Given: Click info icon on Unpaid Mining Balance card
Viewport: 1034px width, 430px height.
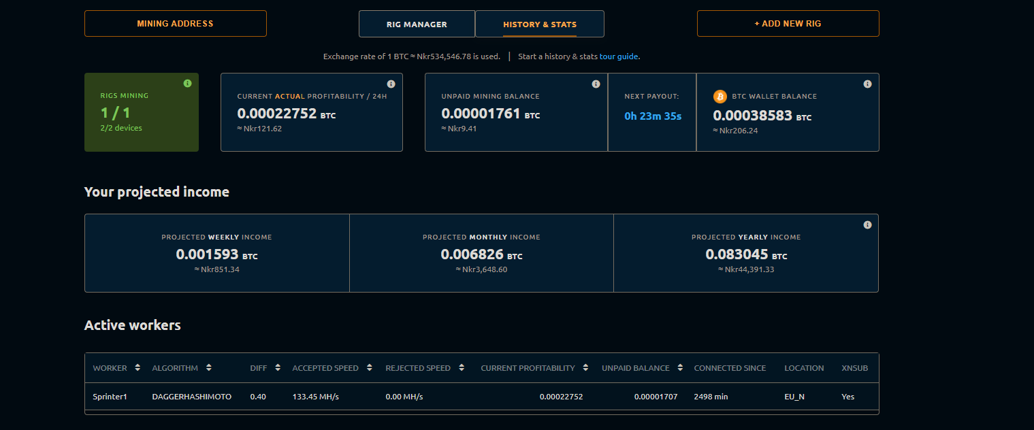Looking at the screenshot, I should tap(596, 84).
